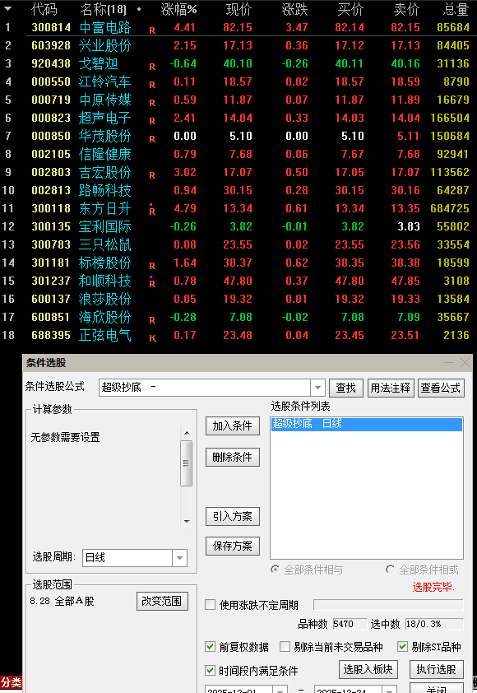Sort by 代码 column header
This screenshot has width=477, height=693.
click(x=44, y=9)
